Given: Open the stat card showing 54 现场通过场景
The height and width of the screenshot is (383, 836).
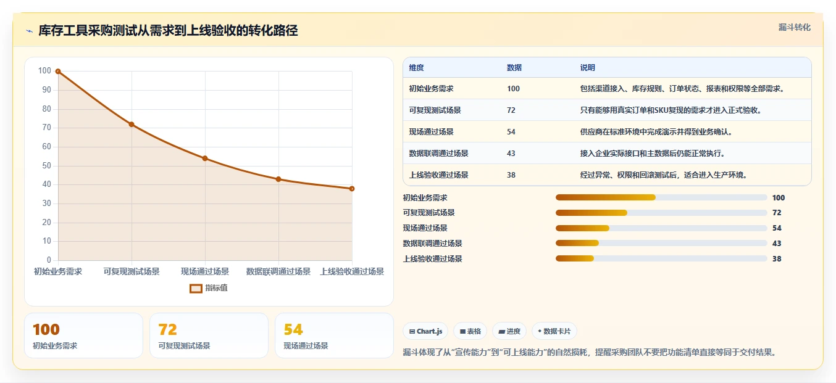Looking at the screenshot, I should pos(334,336).
